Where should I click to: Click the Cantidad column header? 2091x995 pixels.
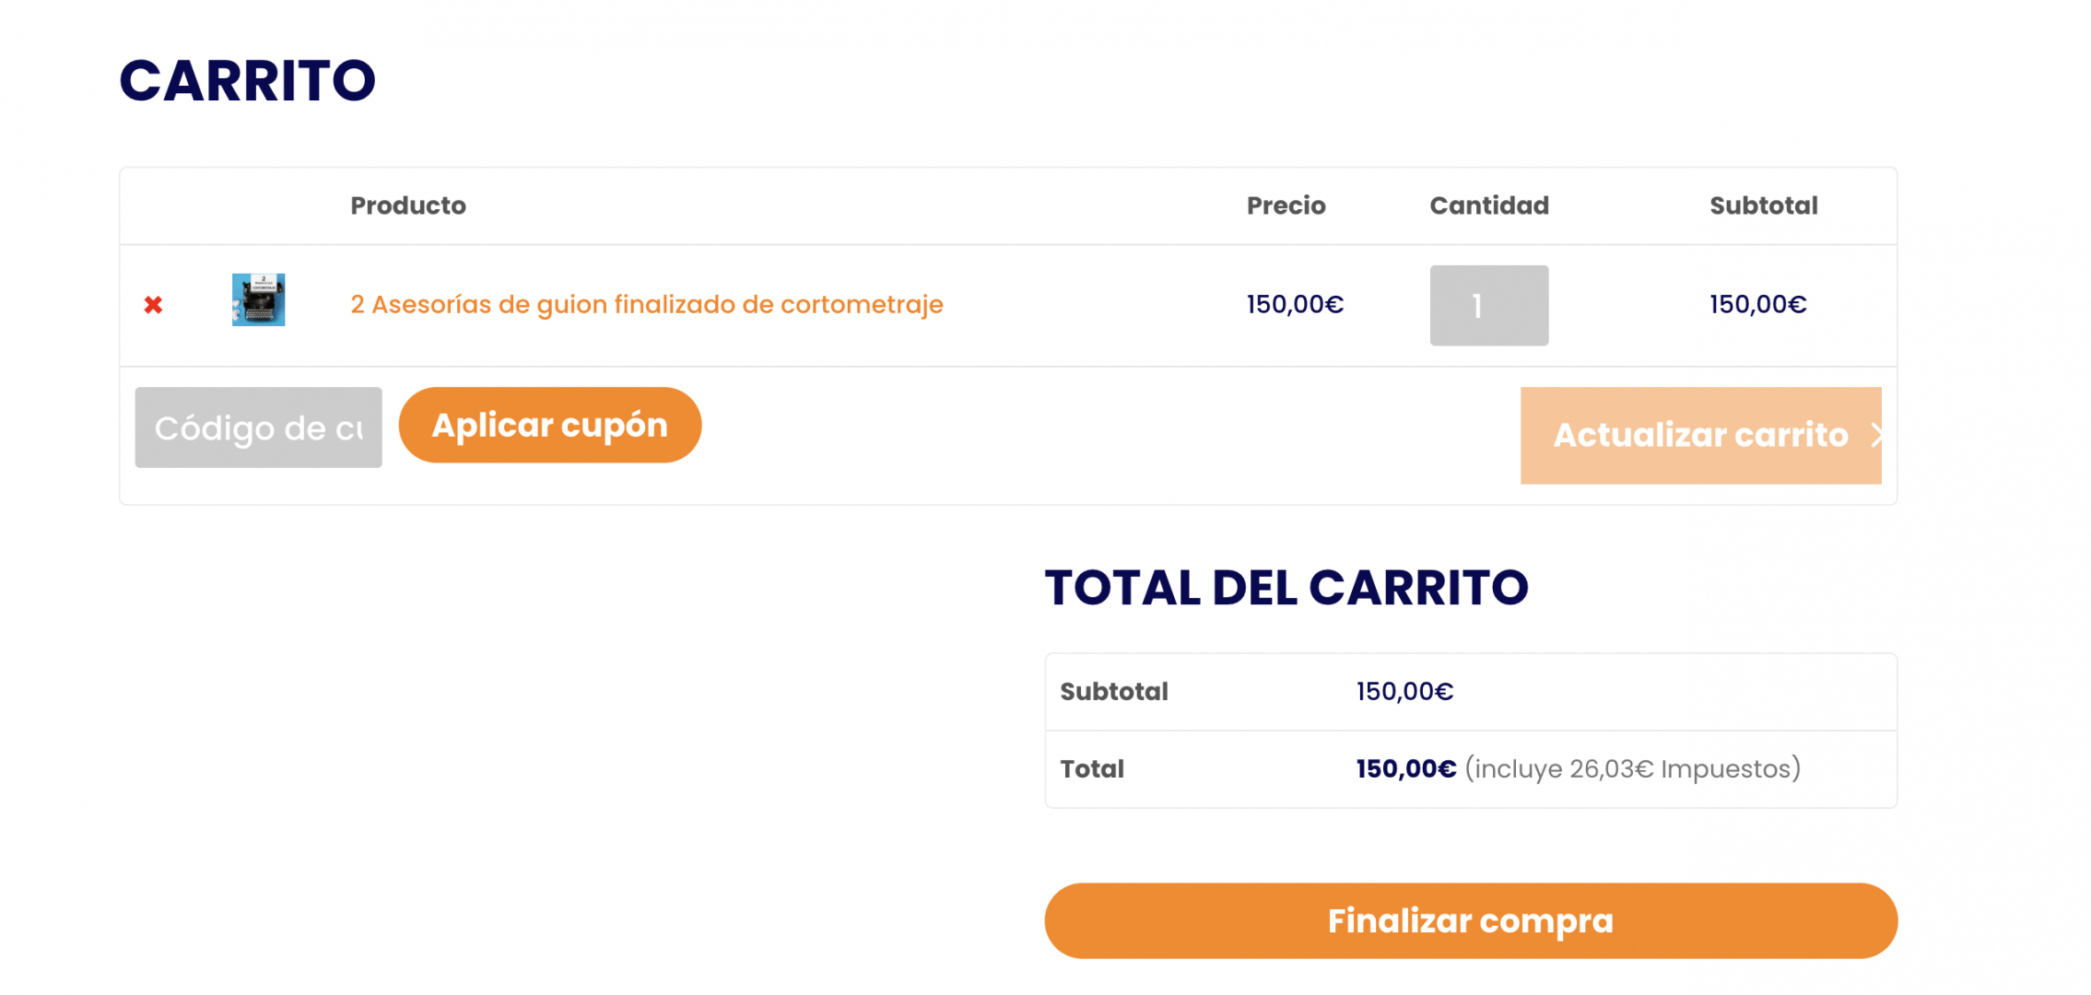pyautogui.click(x=1488, y=205)
